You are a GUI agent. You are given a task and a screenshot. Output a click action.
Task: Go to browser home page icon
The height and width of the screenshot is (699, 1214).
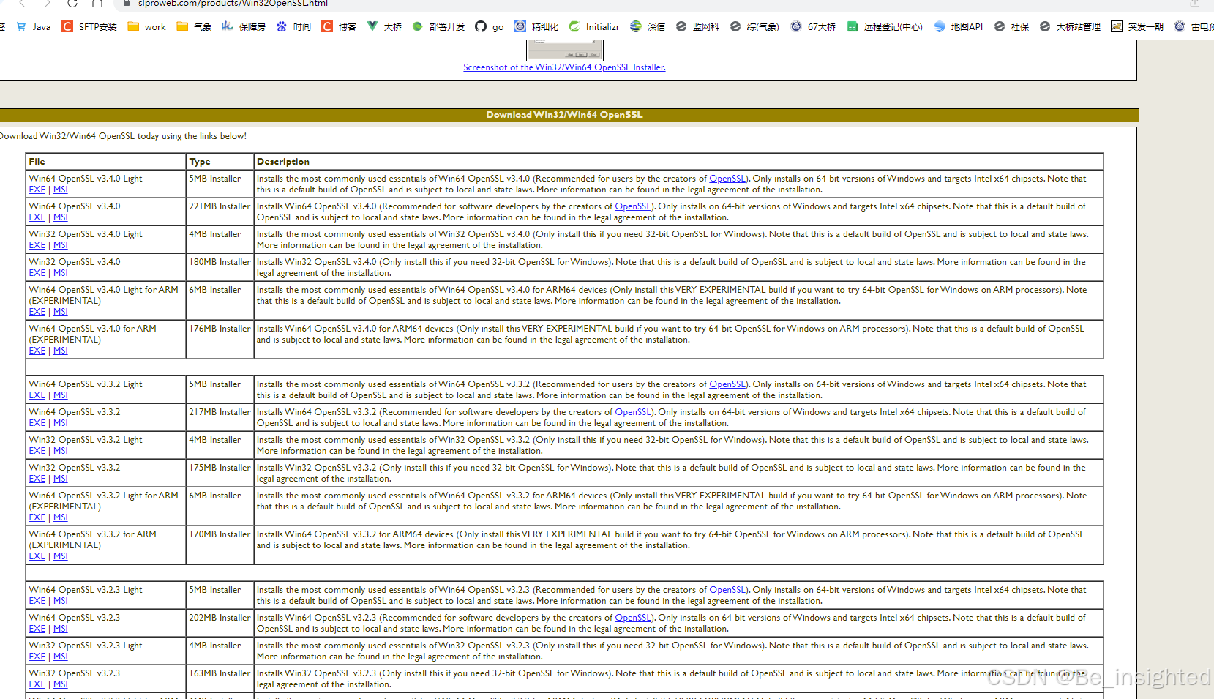[x=97, y=3]
